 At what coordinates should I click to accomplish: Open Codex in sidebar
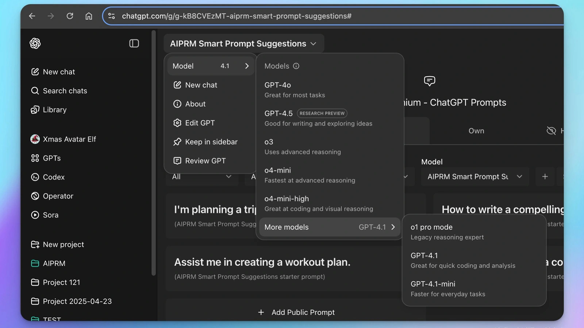(48, 177)
